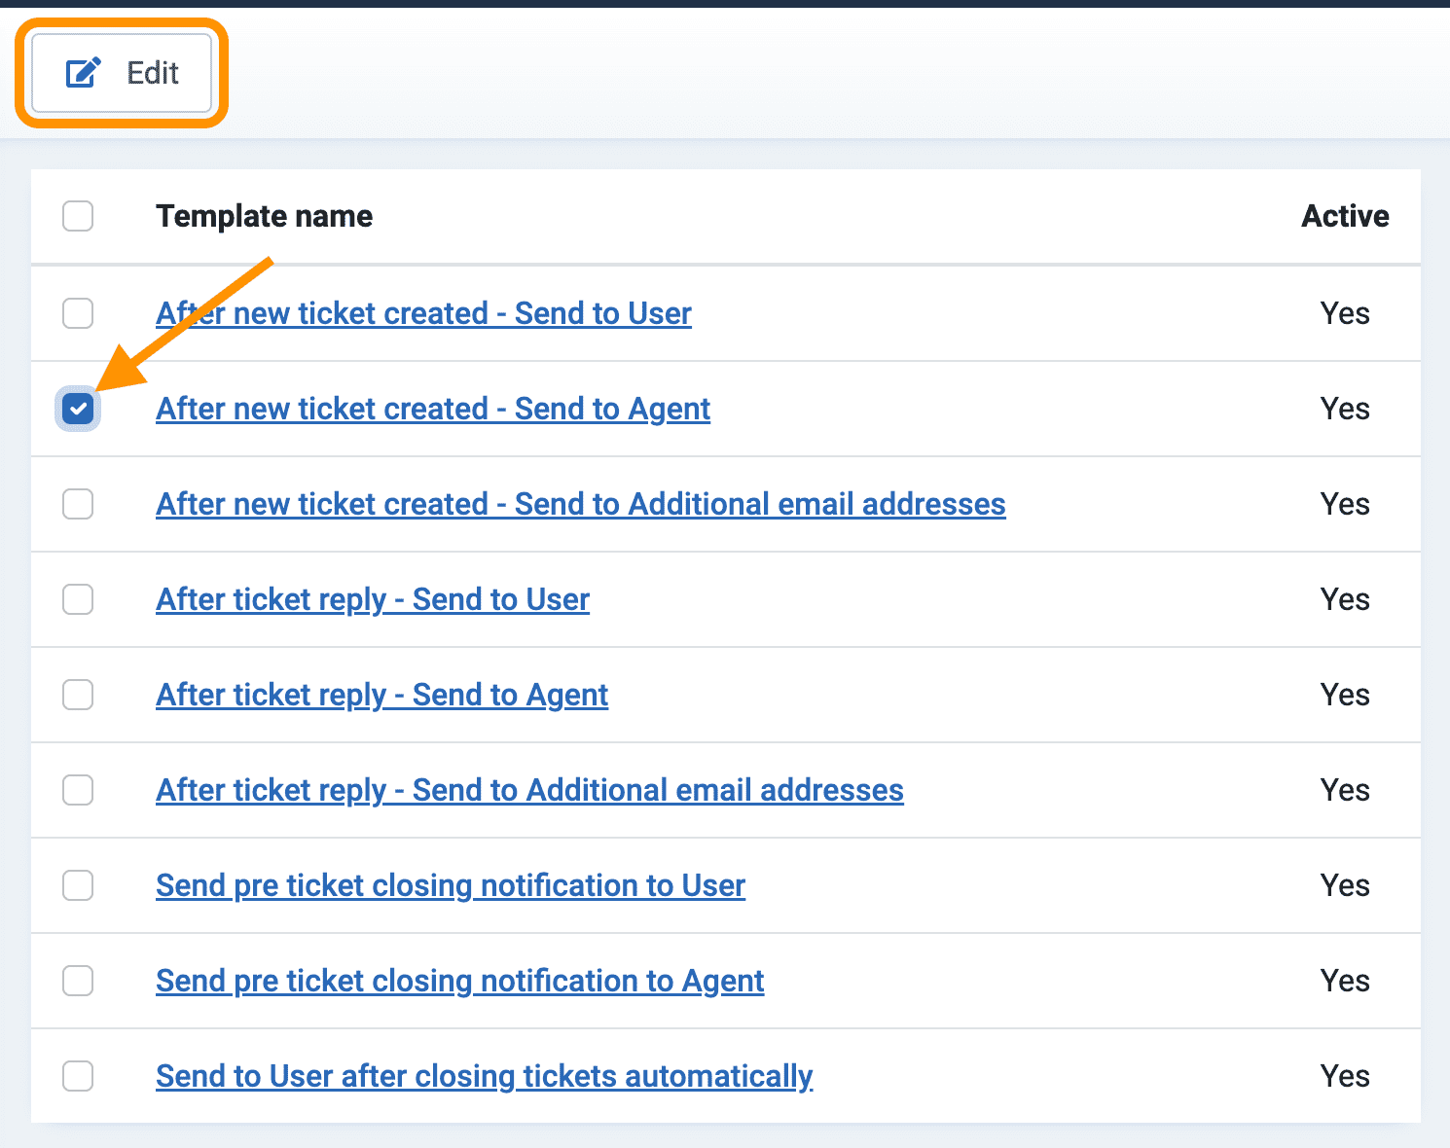Uncheck the 'Send to Agent' new ticket checkbox
Image resolution: width=1450 pixels, height=1148 pixels.
78,409
